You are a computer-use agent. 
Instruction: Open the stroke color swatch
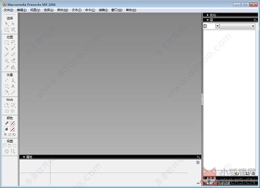tap(13, 123)
